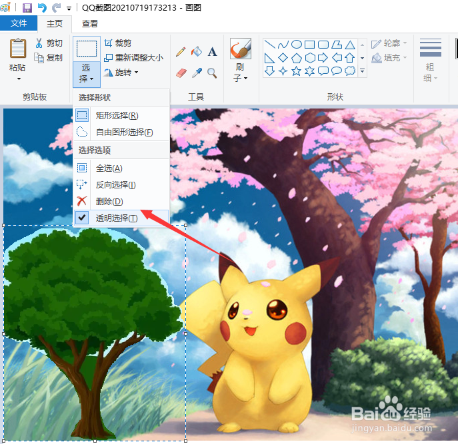Viewport: 458px width, 444px height.
Task: Select the Hexagon shape
Action: [x=310, y=58]
